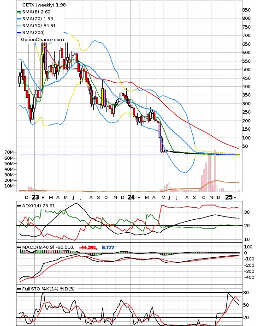Select the SMA(200) legend label
This screenshot has height=326, width=261.
tap(33, 32)
